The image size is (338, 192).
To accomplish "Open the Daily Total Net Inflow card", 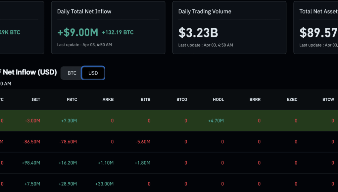I will pos(108,27).
